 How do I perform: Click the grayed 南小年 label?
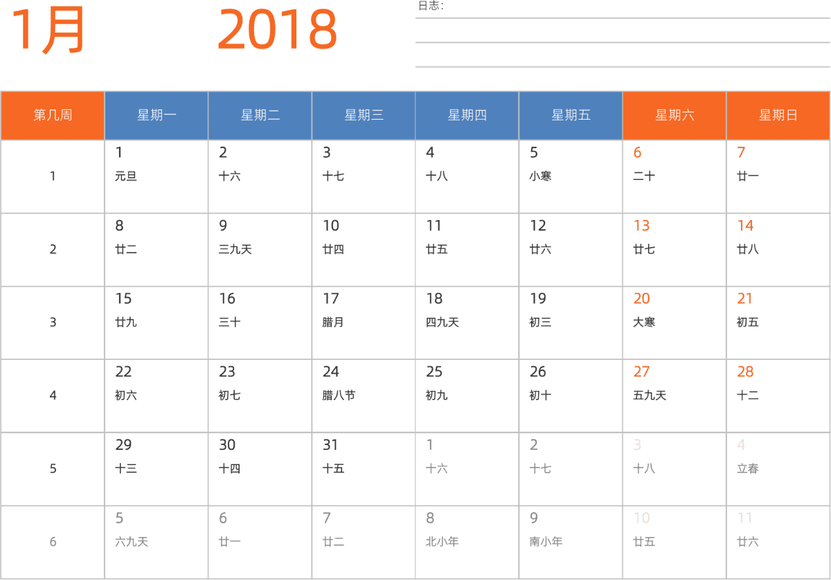pos(546,542)
